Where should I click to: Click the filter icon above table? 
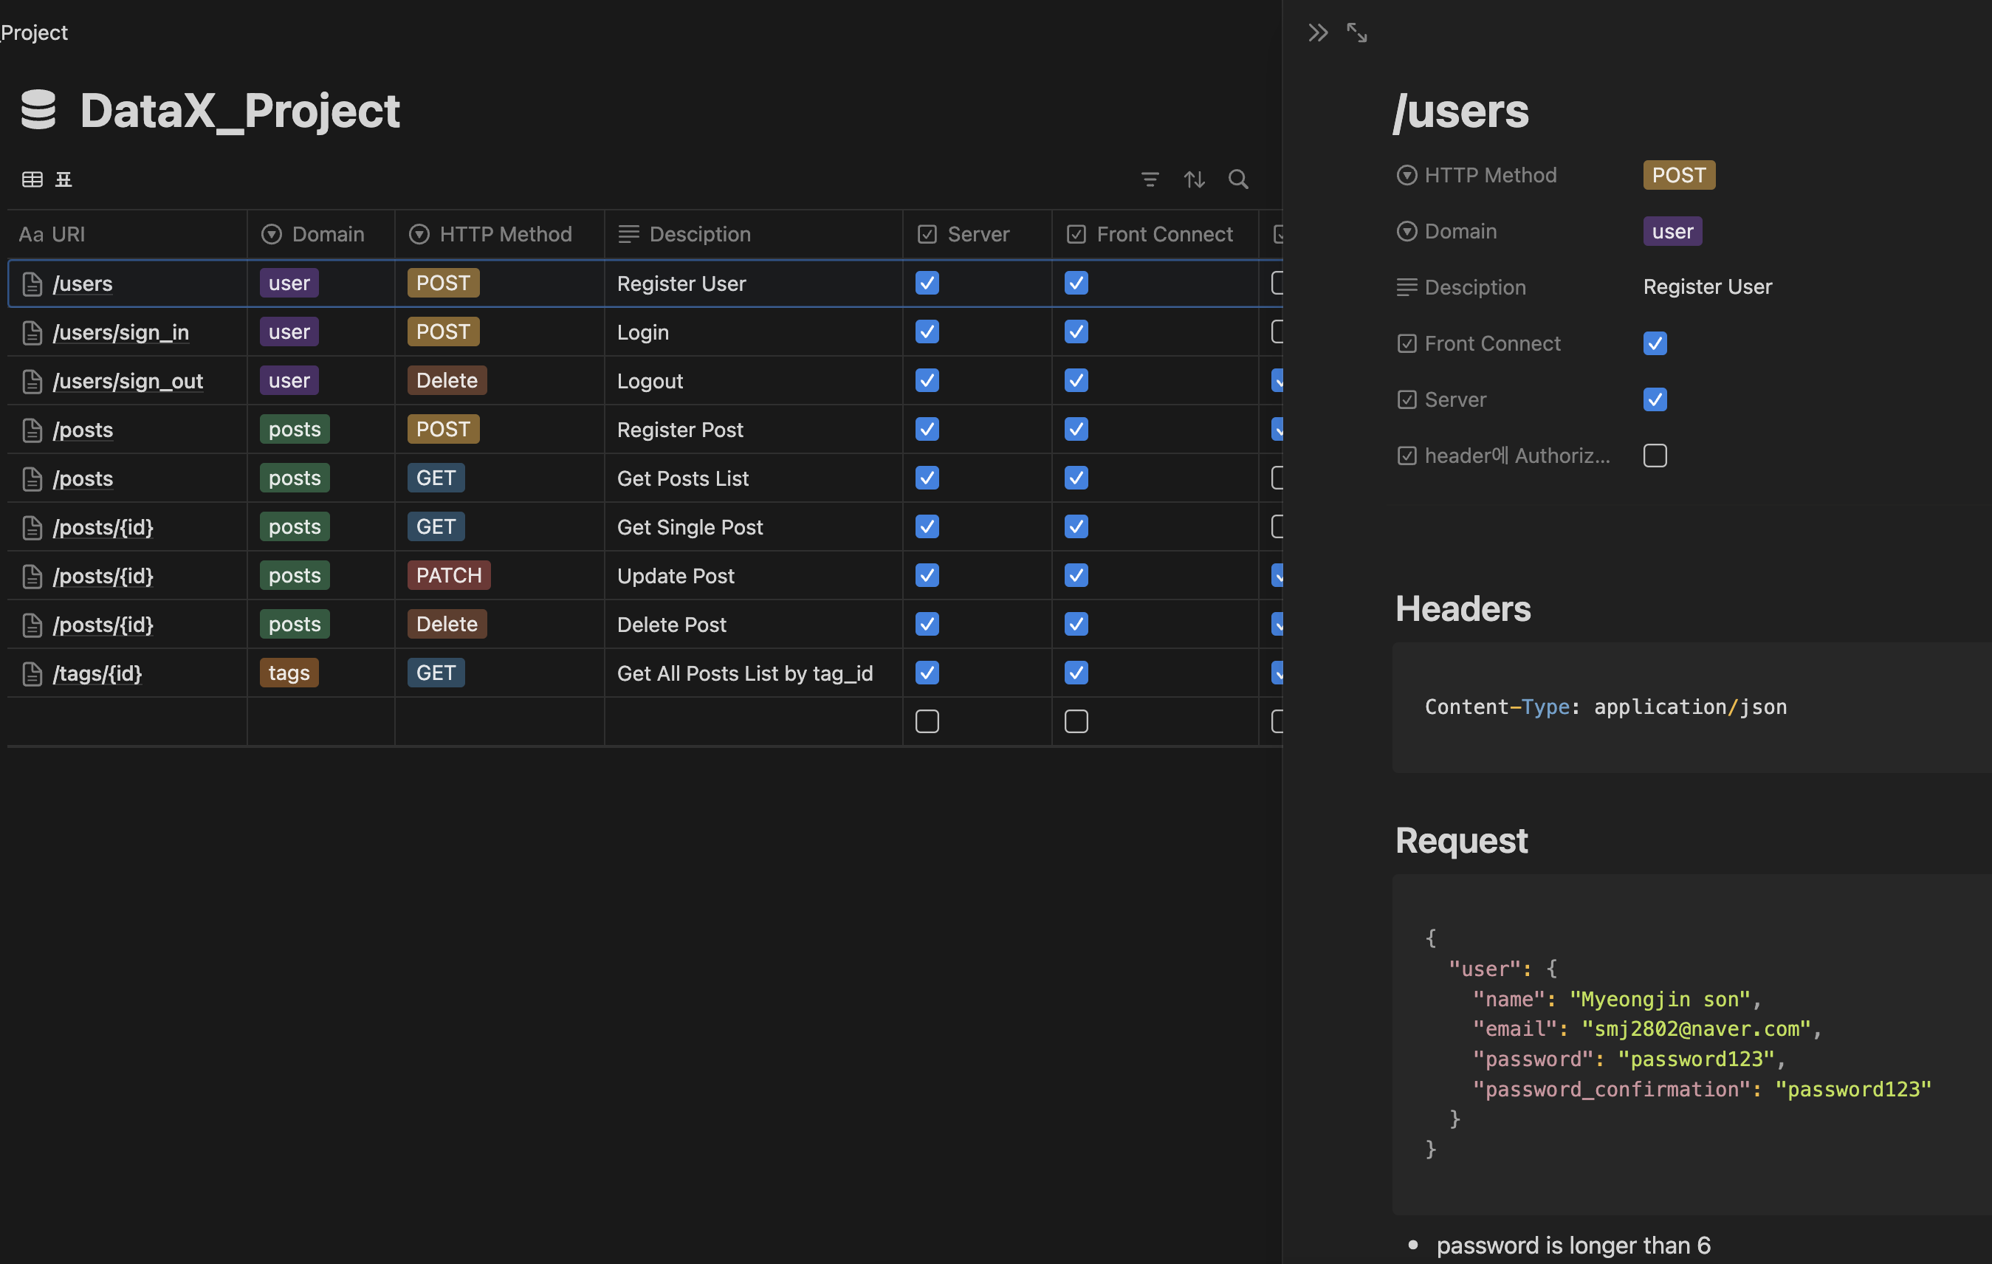[x=1149, y=179]
